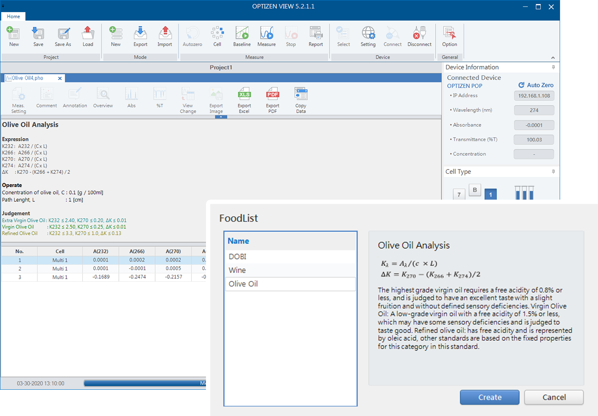Select Olive Oil in FoodList
Image resolution: width=598 pixels, height=416 pixels.
click(291, 284)
